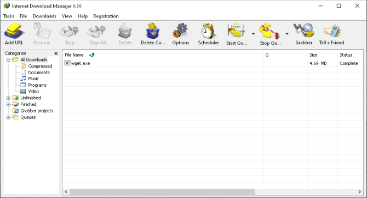Close the Categories panel
Image resolution: width=367 pixels, height=198 pixels.
click(56, 53)
